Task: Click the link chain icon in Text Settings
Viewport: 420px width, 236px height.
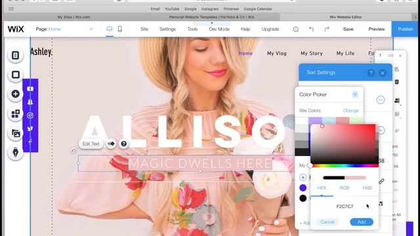Action: click(x=381, y=182)
